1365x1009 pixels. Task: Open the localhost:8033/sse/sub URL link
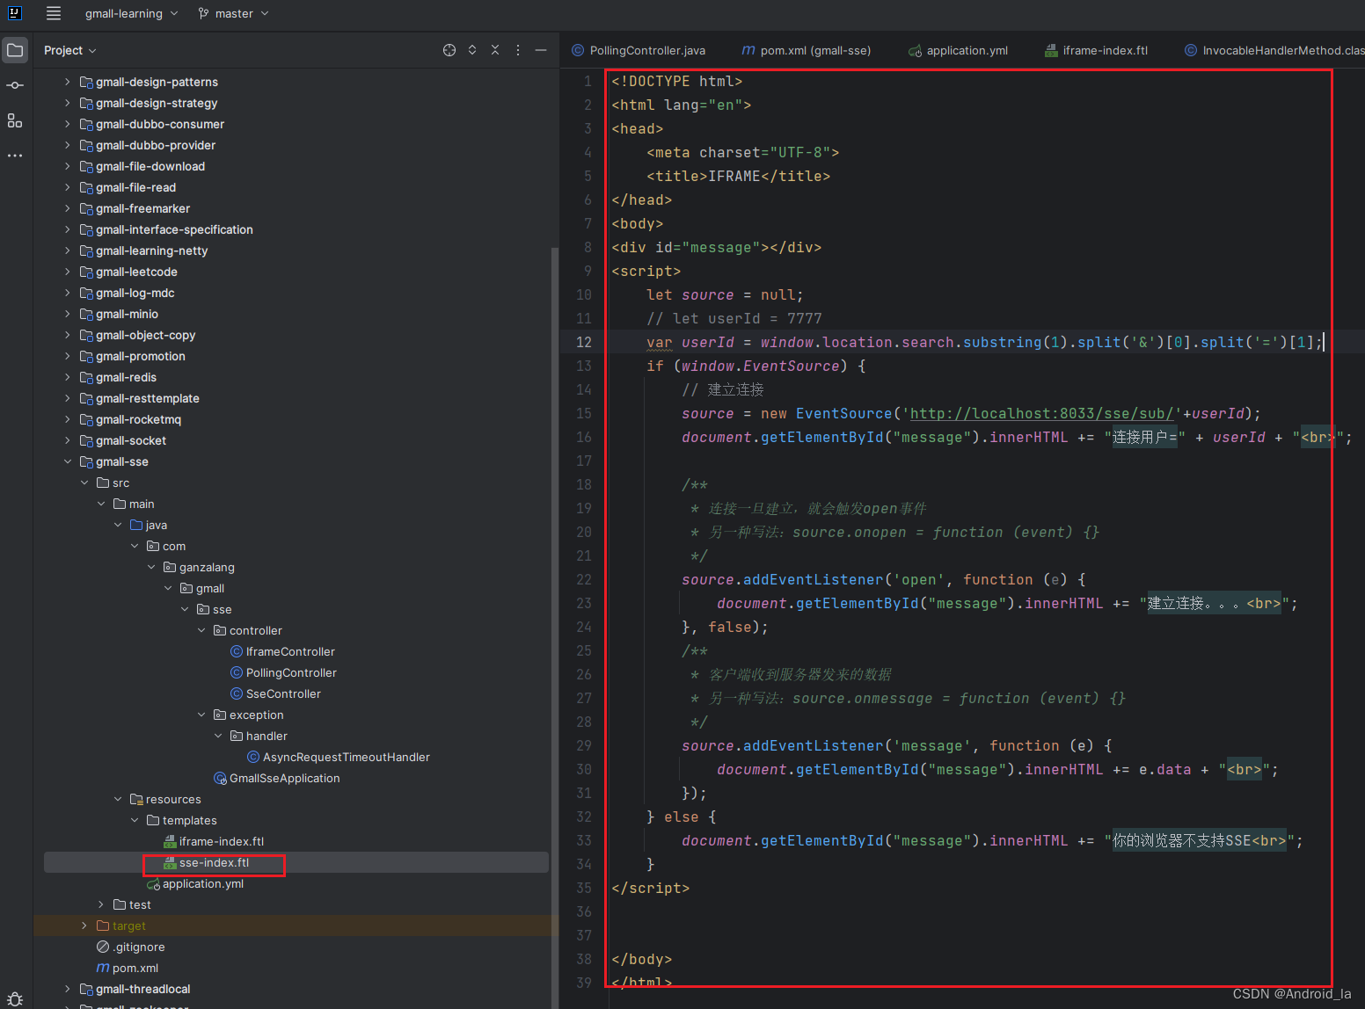click(1041, 413)
